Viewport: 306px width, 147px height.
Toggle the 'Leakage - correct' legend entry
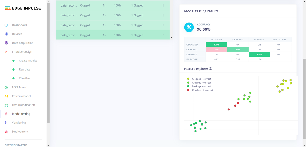pos(201,86)
